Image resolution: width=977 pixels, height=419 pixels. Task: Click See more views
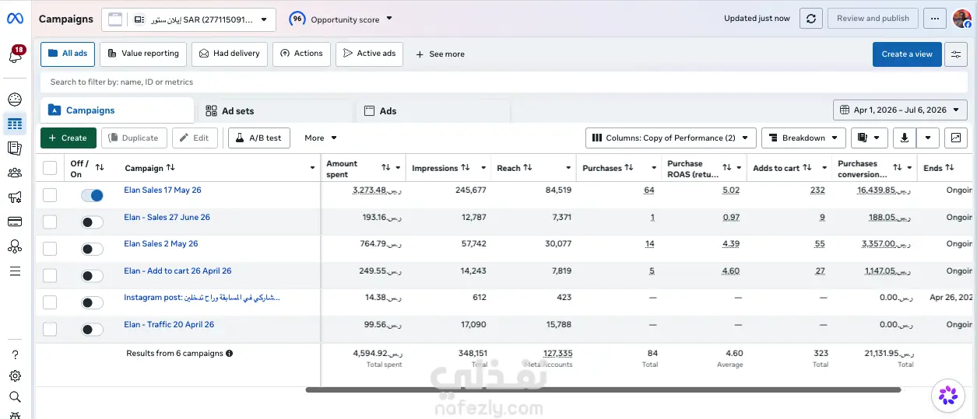440,54
